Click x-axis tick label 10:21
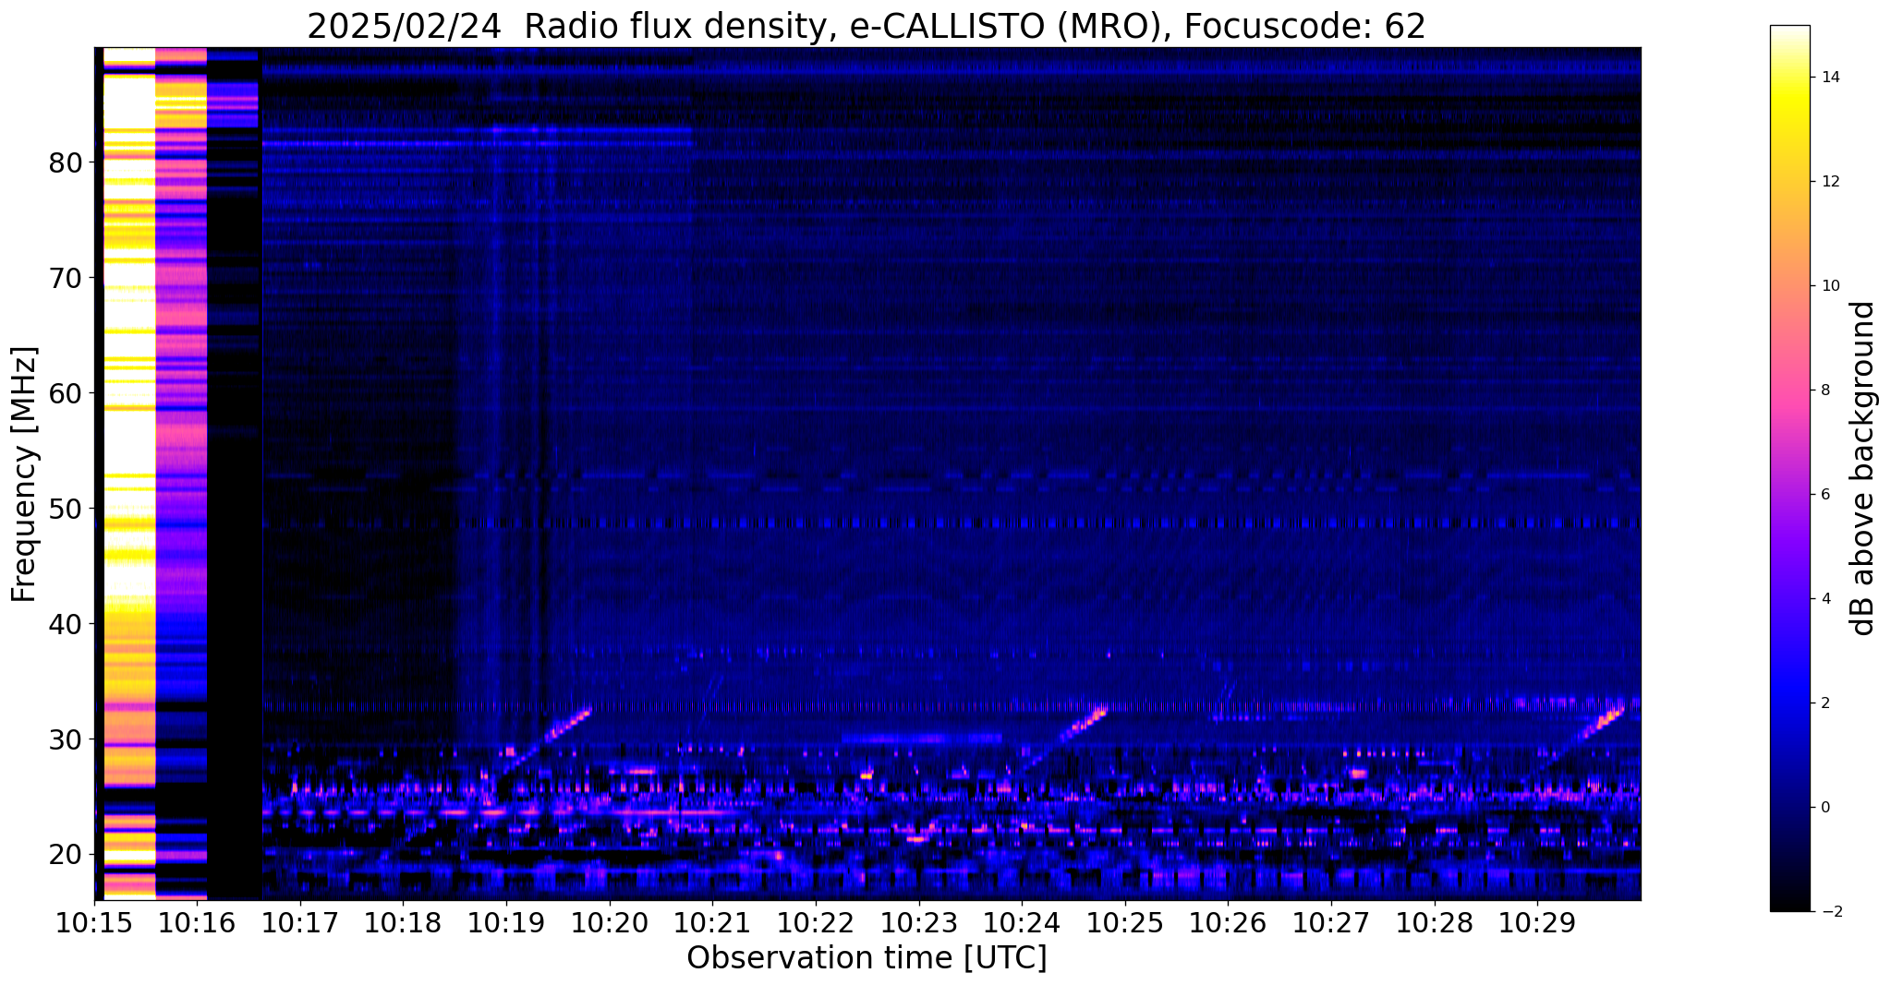The width and height of the screenshot is (1891, 985). click(712, 922)
